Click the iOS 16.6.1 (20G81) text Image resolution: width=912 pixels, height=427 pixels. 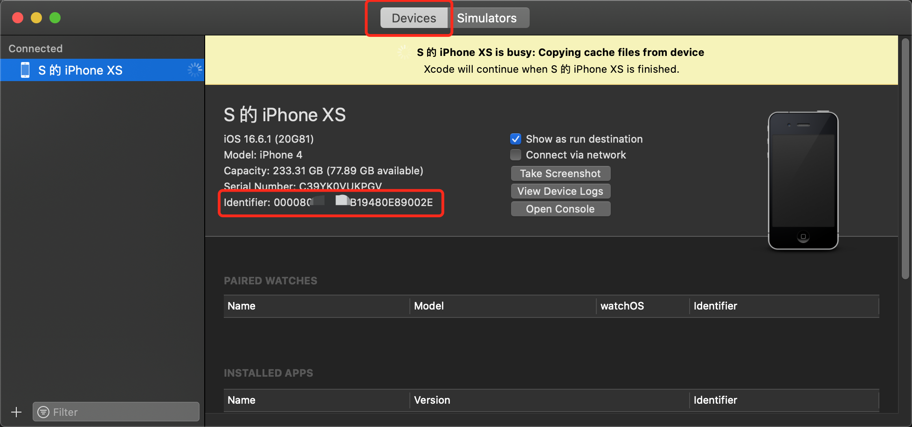(269, 139)
